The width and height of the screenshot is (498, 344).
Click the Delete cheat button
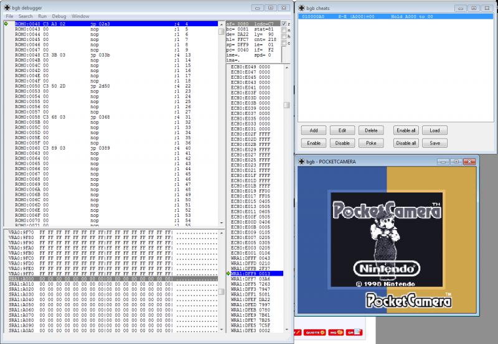click(x=371, y=130)
